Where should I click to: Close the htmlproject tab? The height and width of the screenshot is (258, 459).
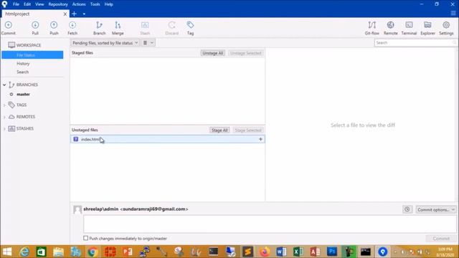[65, 14]
